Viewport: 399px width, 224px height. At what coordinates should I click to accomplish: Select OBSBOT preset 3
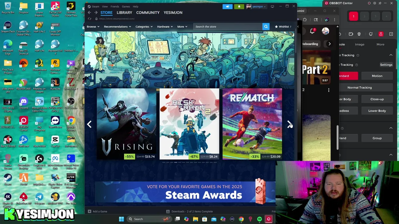(375, 16)
